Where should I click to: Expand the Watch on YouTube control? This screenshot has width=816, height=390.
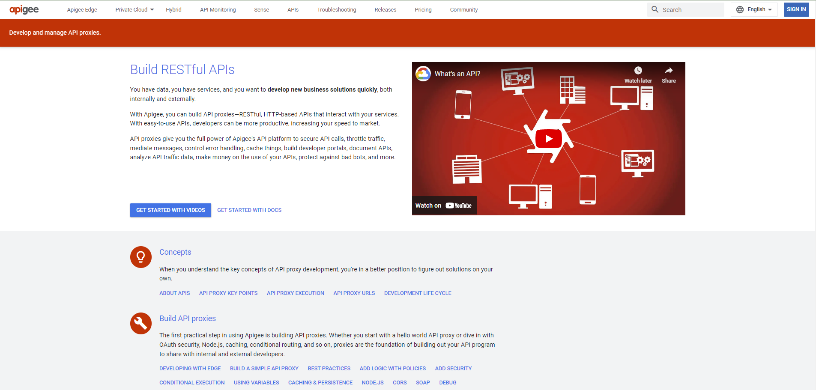[444, 205]
